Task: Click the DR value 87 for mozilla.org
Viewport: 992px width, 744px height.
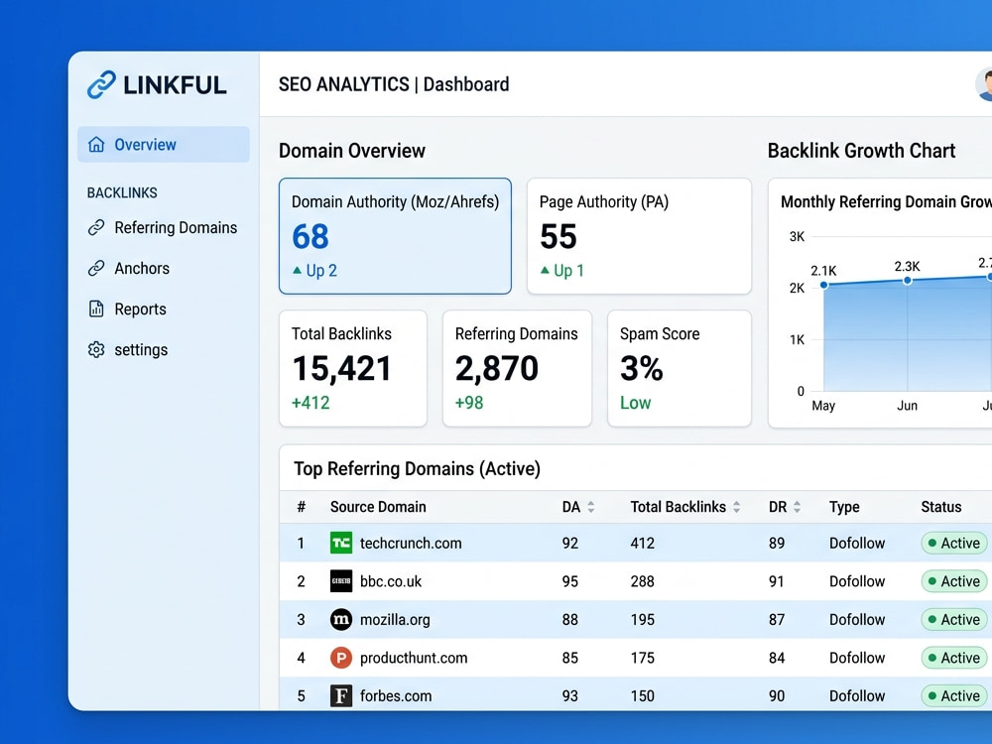Action: pos(777,619)
